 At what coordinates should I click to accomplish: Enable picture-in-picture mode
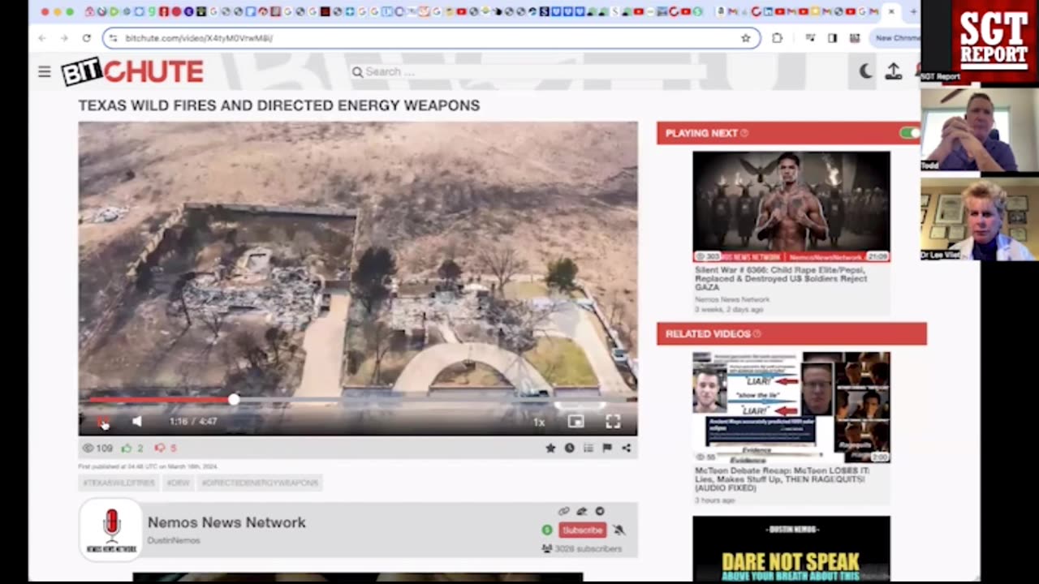[576, 422]
